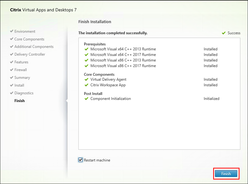This screenshot has width=248, height=184.
Task: Click the 'Restart machine' label text
Action: coord(97,160)
